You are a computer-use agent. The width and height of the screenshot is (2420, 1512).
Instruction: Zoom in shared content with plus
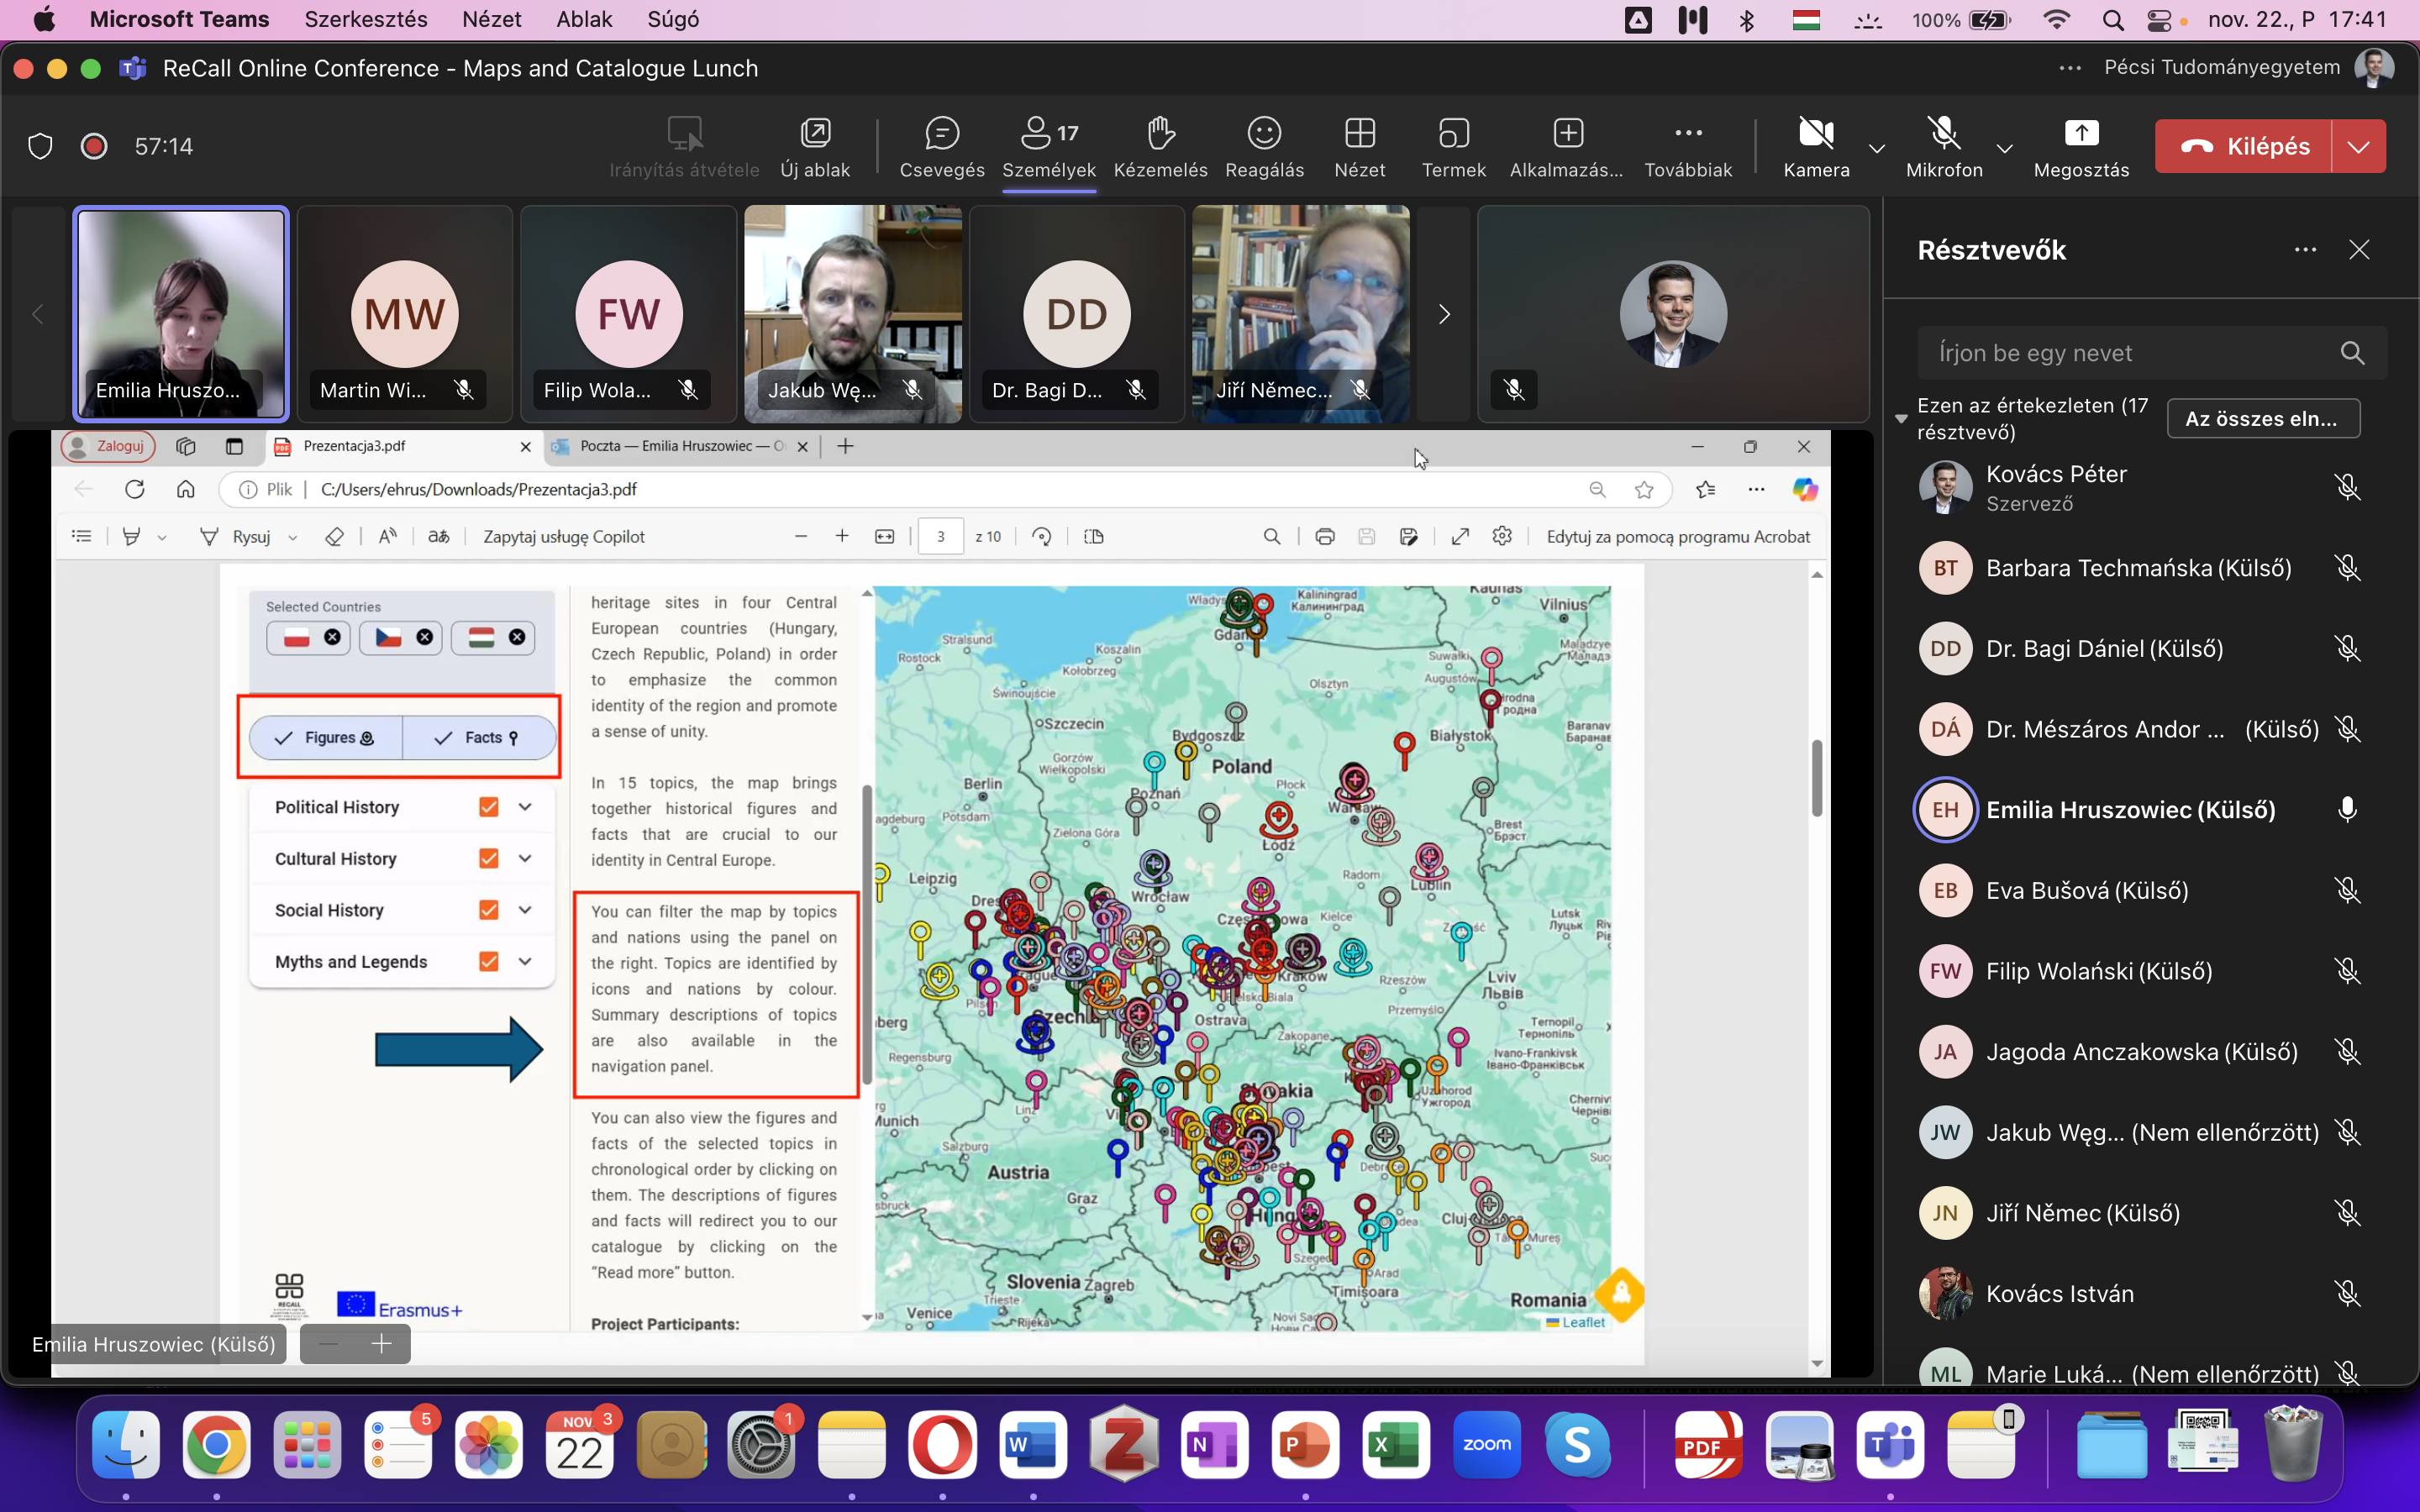tap(381, 1344)
